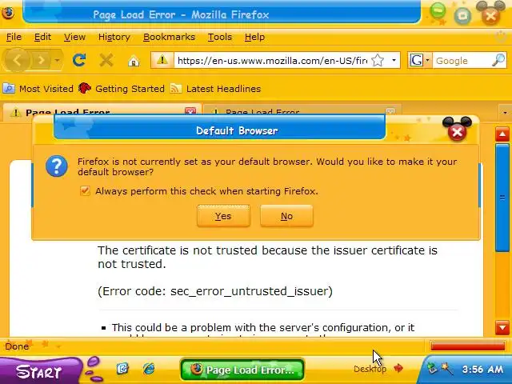
Task: Click the Done status bar text
Action: click(x=17, y=346)
